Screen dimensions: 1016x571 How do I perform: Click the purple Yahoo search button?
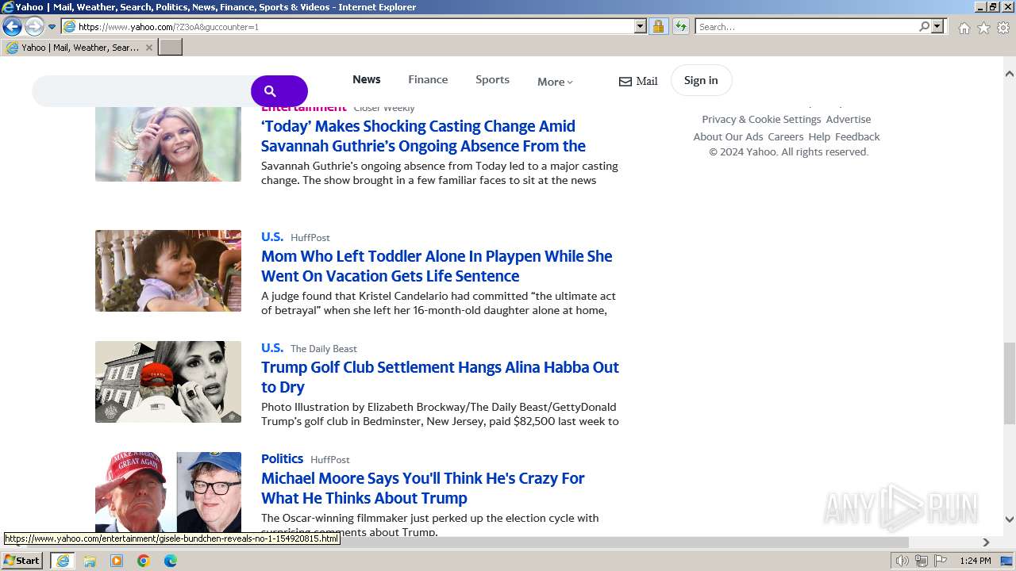click(279, 91)
